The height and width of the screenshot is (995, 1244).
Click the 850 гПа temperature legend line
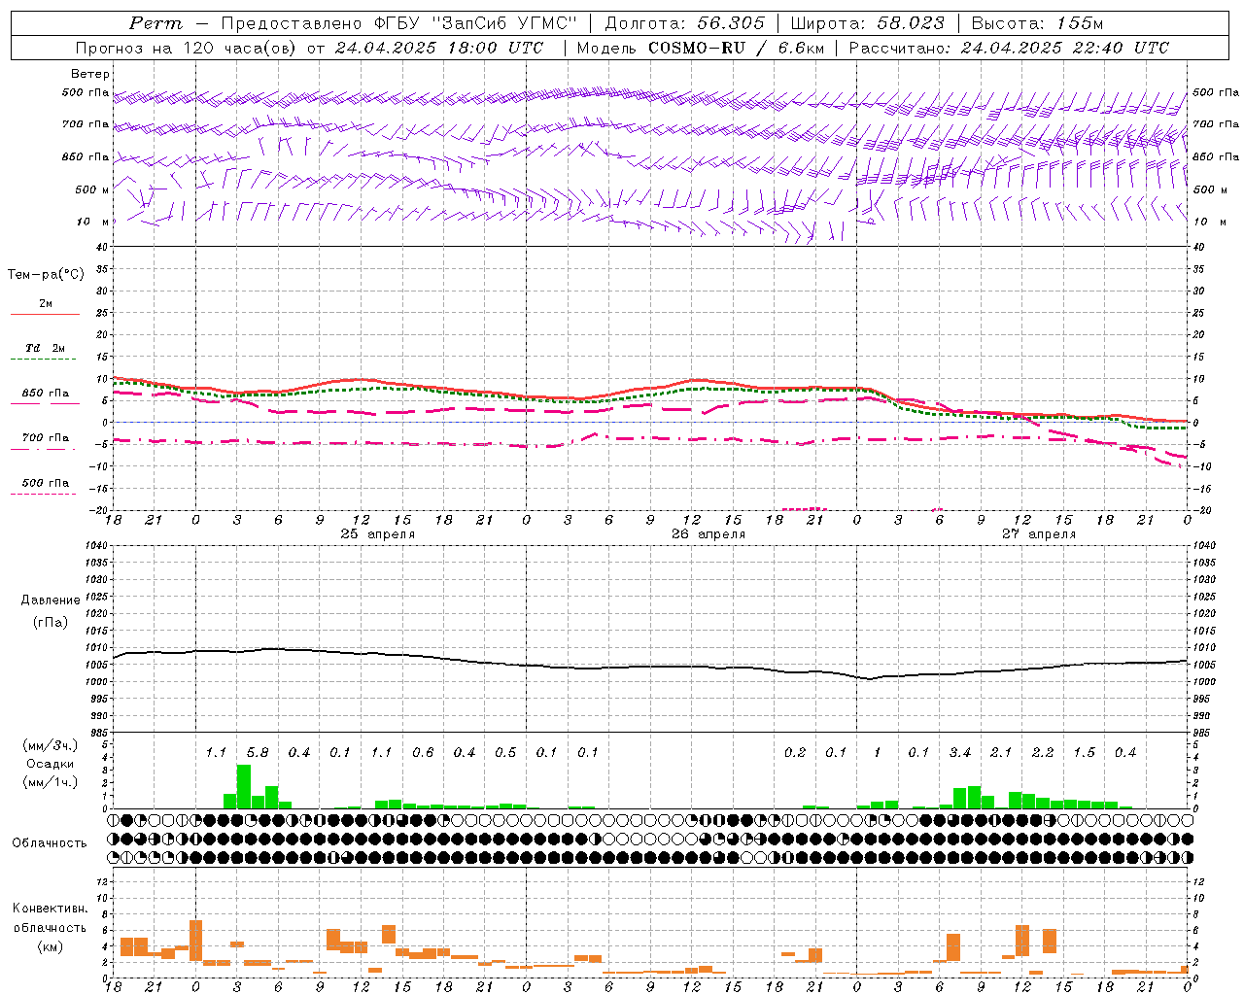click(x=45, y=404)
